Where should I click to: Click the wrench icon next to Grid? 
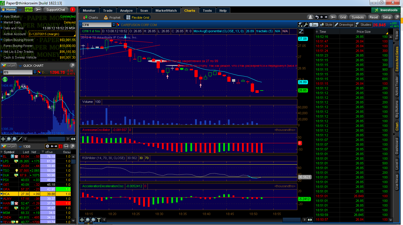coord(333,17)
